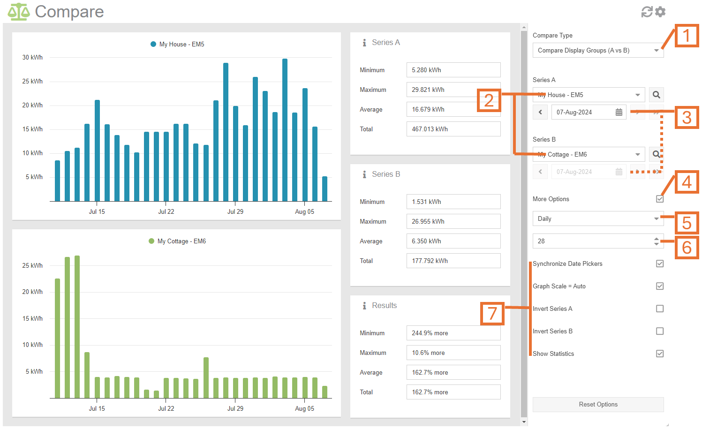Click the Synchronize Date Pickers label
Viewport: 702px width, 429px height.
pyautogui.click(x=567, y=263)
